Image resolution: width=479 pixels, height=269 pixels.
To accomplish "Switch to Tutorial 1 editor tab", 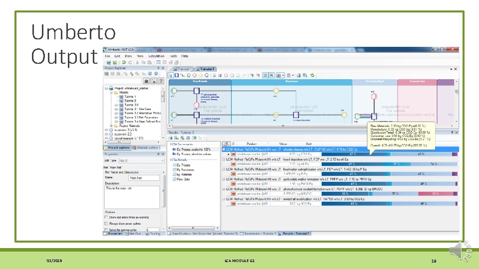I will (x=182, y=69).
